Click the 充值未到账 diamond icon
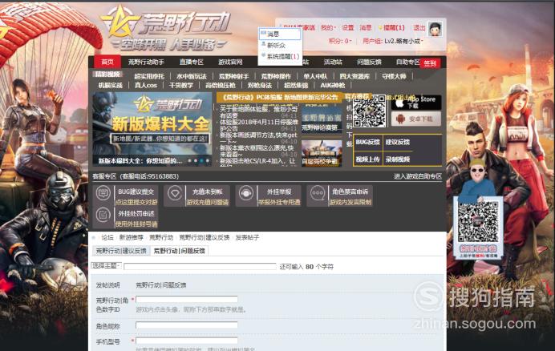Screen dimensions: 555x351 tap(175, 194)
